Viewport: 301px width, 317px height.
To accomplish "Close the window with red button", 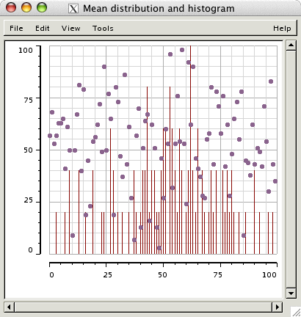I will pos(11,7).
